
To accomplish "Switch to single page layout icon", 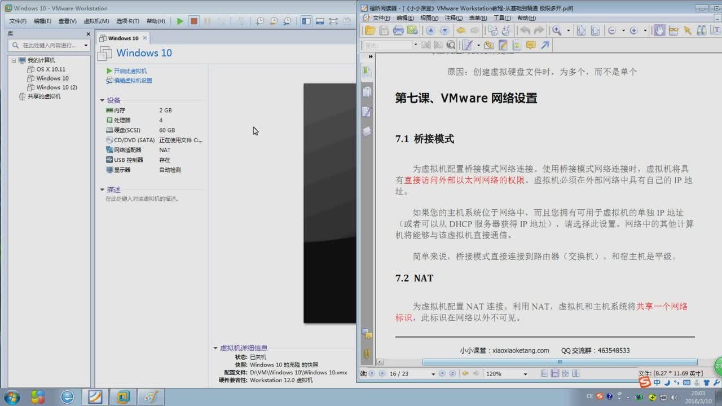I will point(544,373).
